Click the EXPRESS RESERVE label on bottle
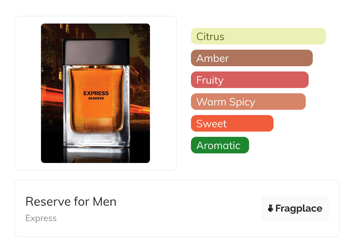The image size is (354, 251). 96,95
